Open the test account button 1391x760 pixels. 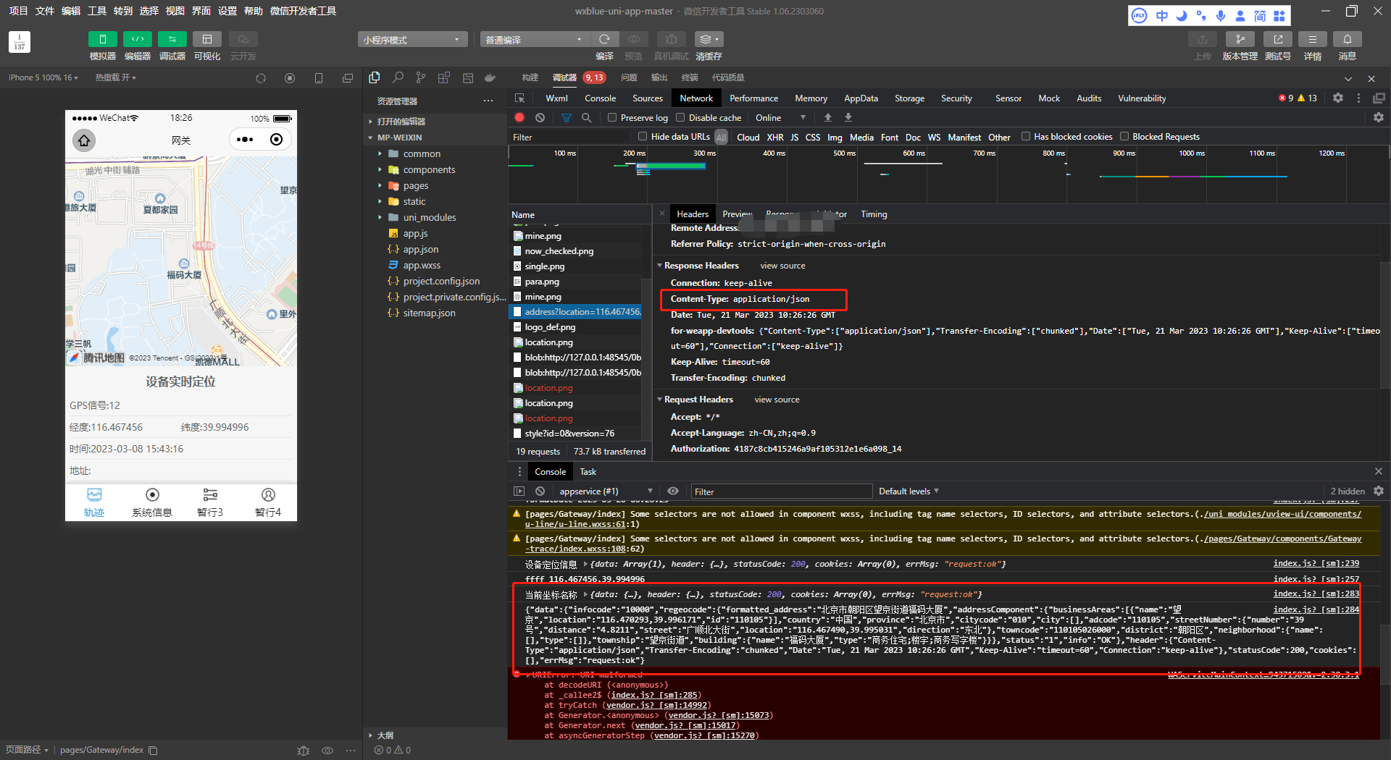click(x=1277, y=39)
